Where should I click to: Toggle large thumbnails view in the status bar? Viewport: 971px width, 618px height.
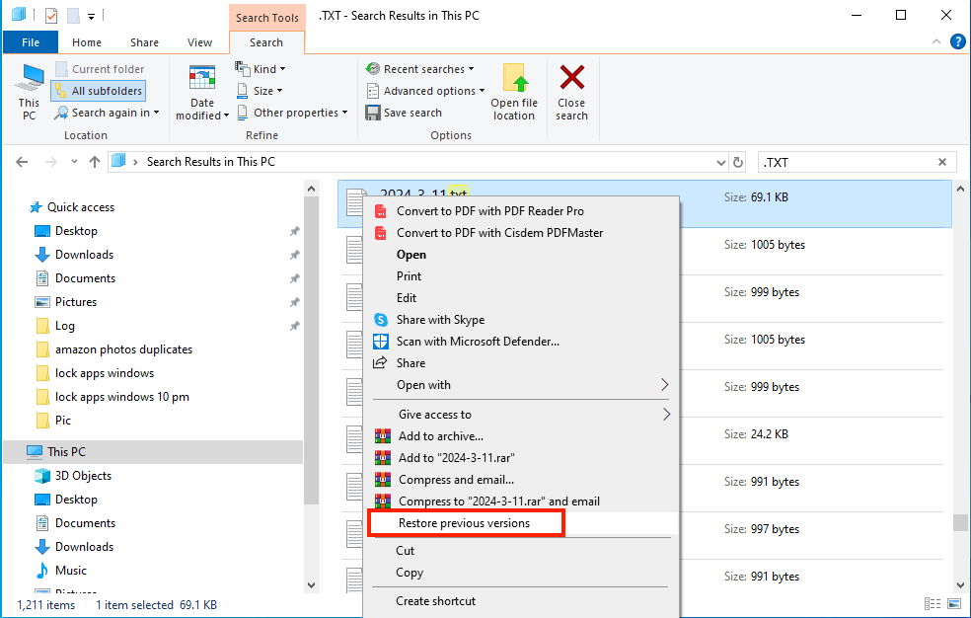(x=953, y=603)
